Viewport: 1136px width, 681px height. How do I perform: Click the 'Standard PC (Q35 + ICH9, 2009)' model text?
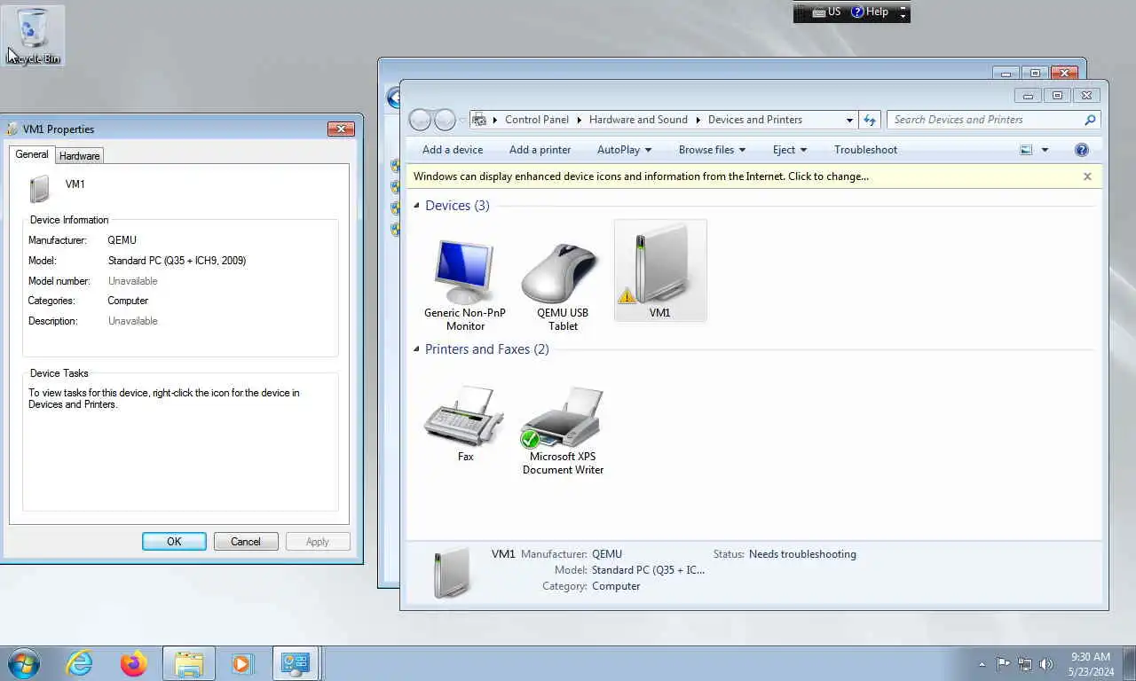click(177, 261)
